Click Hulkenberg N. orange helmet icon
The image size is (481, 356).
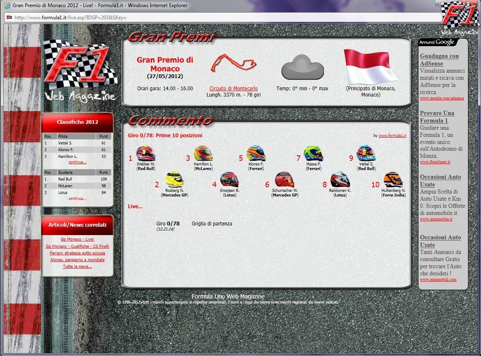[x=393, y=180]
